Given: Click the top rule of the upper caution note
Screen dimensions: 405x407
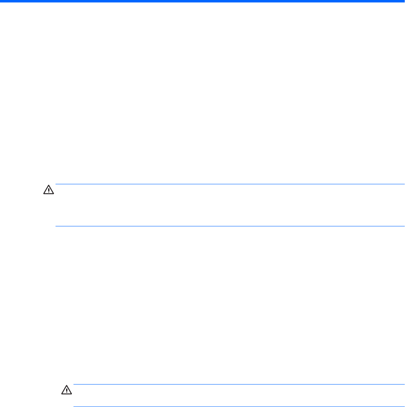Looking at the screenshot, I should [229, 184].
